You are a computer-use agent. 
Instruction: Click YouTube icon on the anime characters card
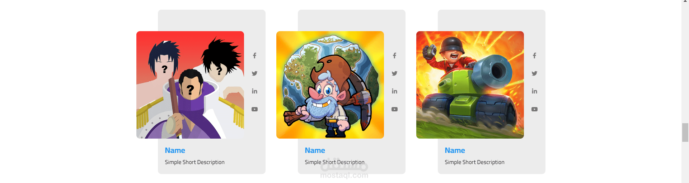[254, 109]
